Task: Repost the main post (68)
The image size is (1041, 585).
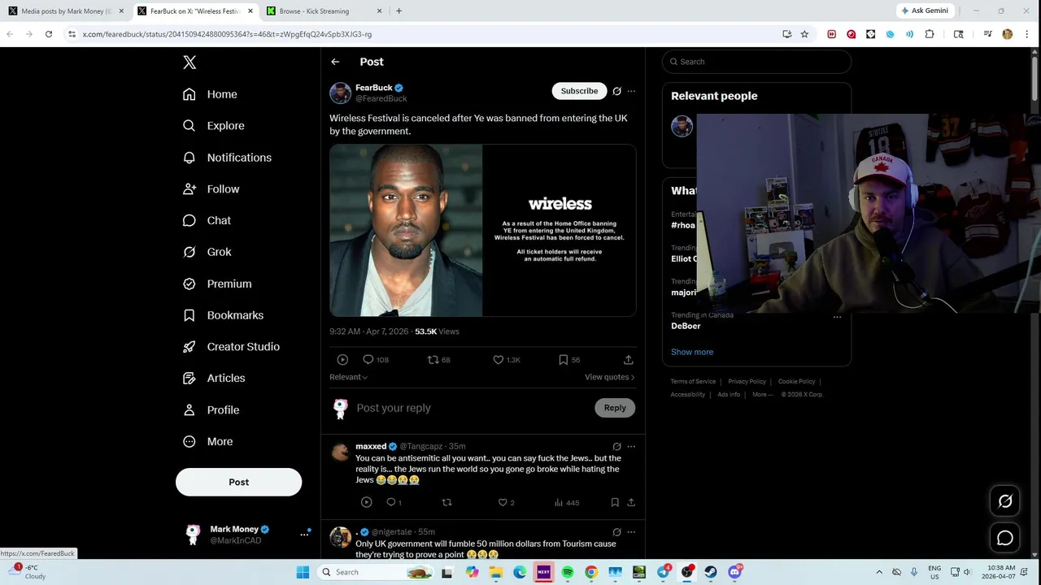Action: click(439, 359)
